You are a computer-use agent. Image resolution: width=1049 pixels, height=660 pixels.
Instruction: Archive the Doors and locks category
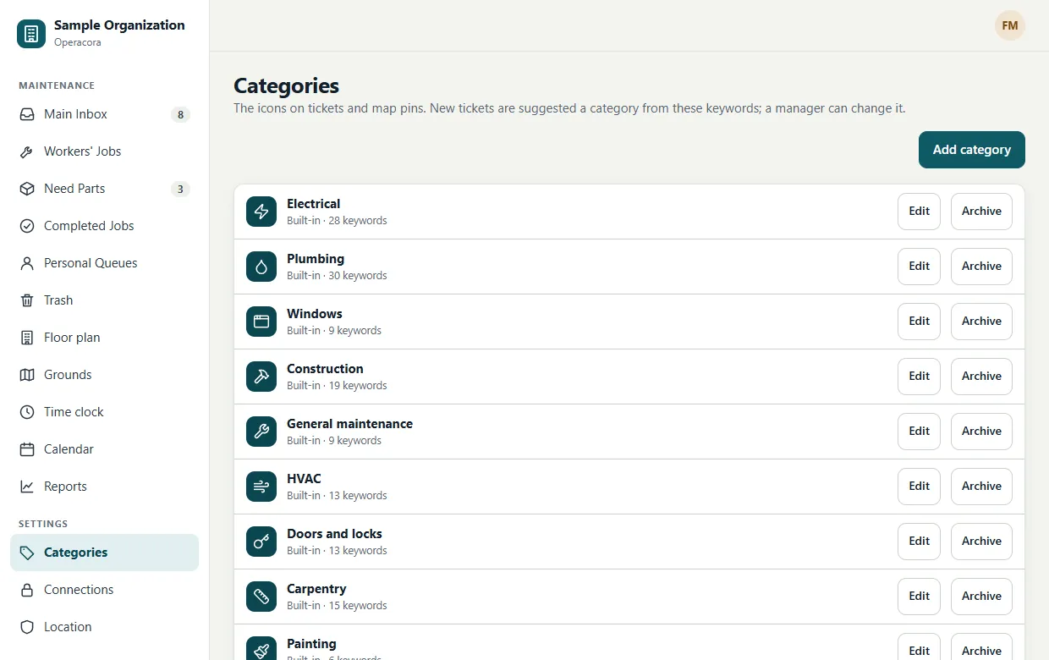tap(981, 542)
